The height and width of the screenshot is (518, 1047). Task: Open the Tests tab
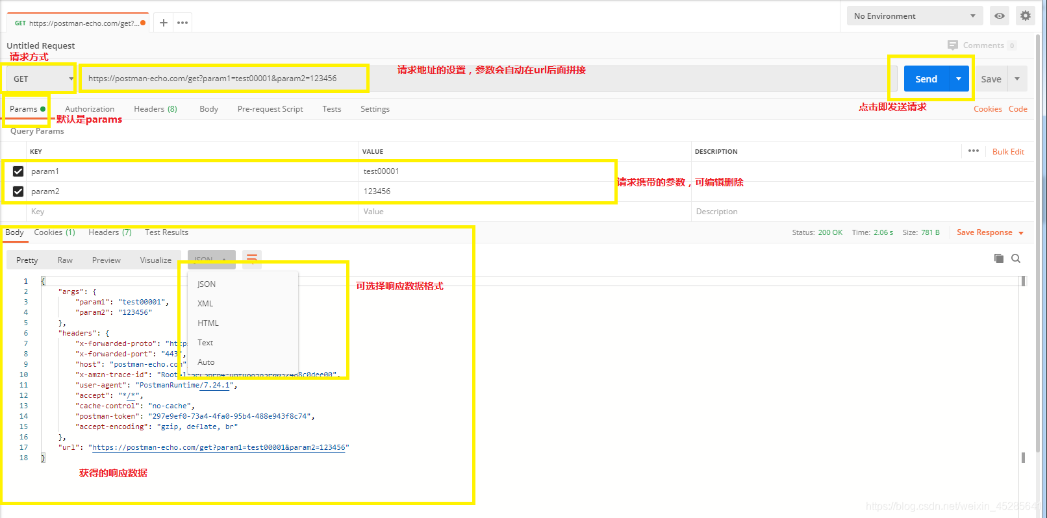[331, 109]
